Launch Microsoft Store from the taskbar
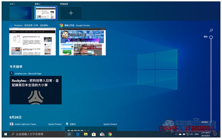This screenshot has width=222, height=139. click(x=94, y=134)
